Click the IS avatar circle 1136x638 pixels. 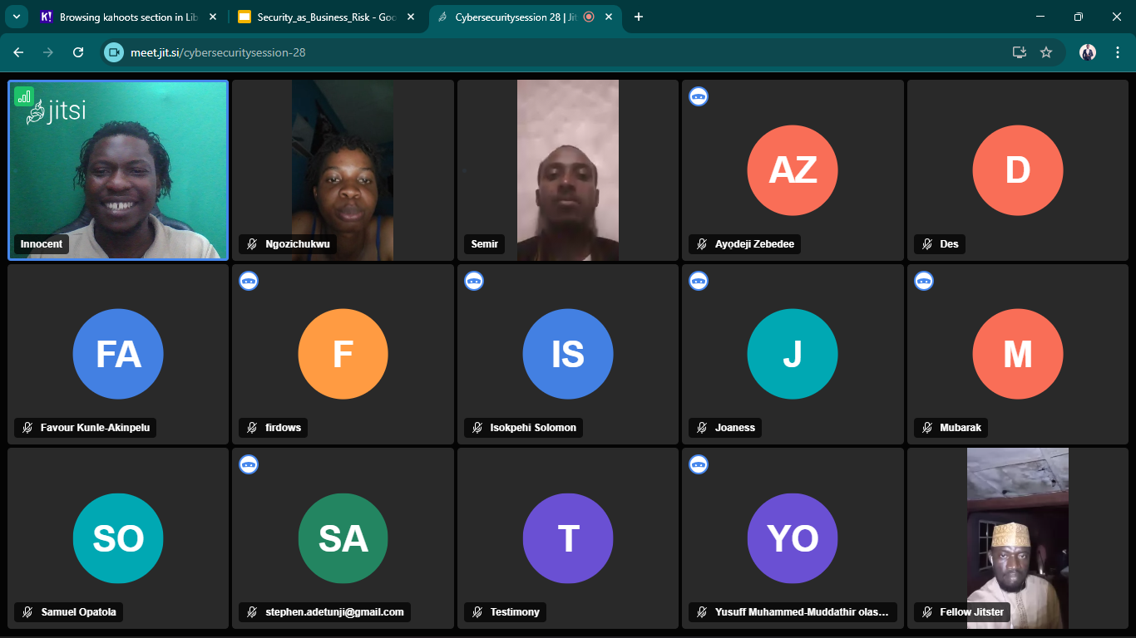(568, 354)
